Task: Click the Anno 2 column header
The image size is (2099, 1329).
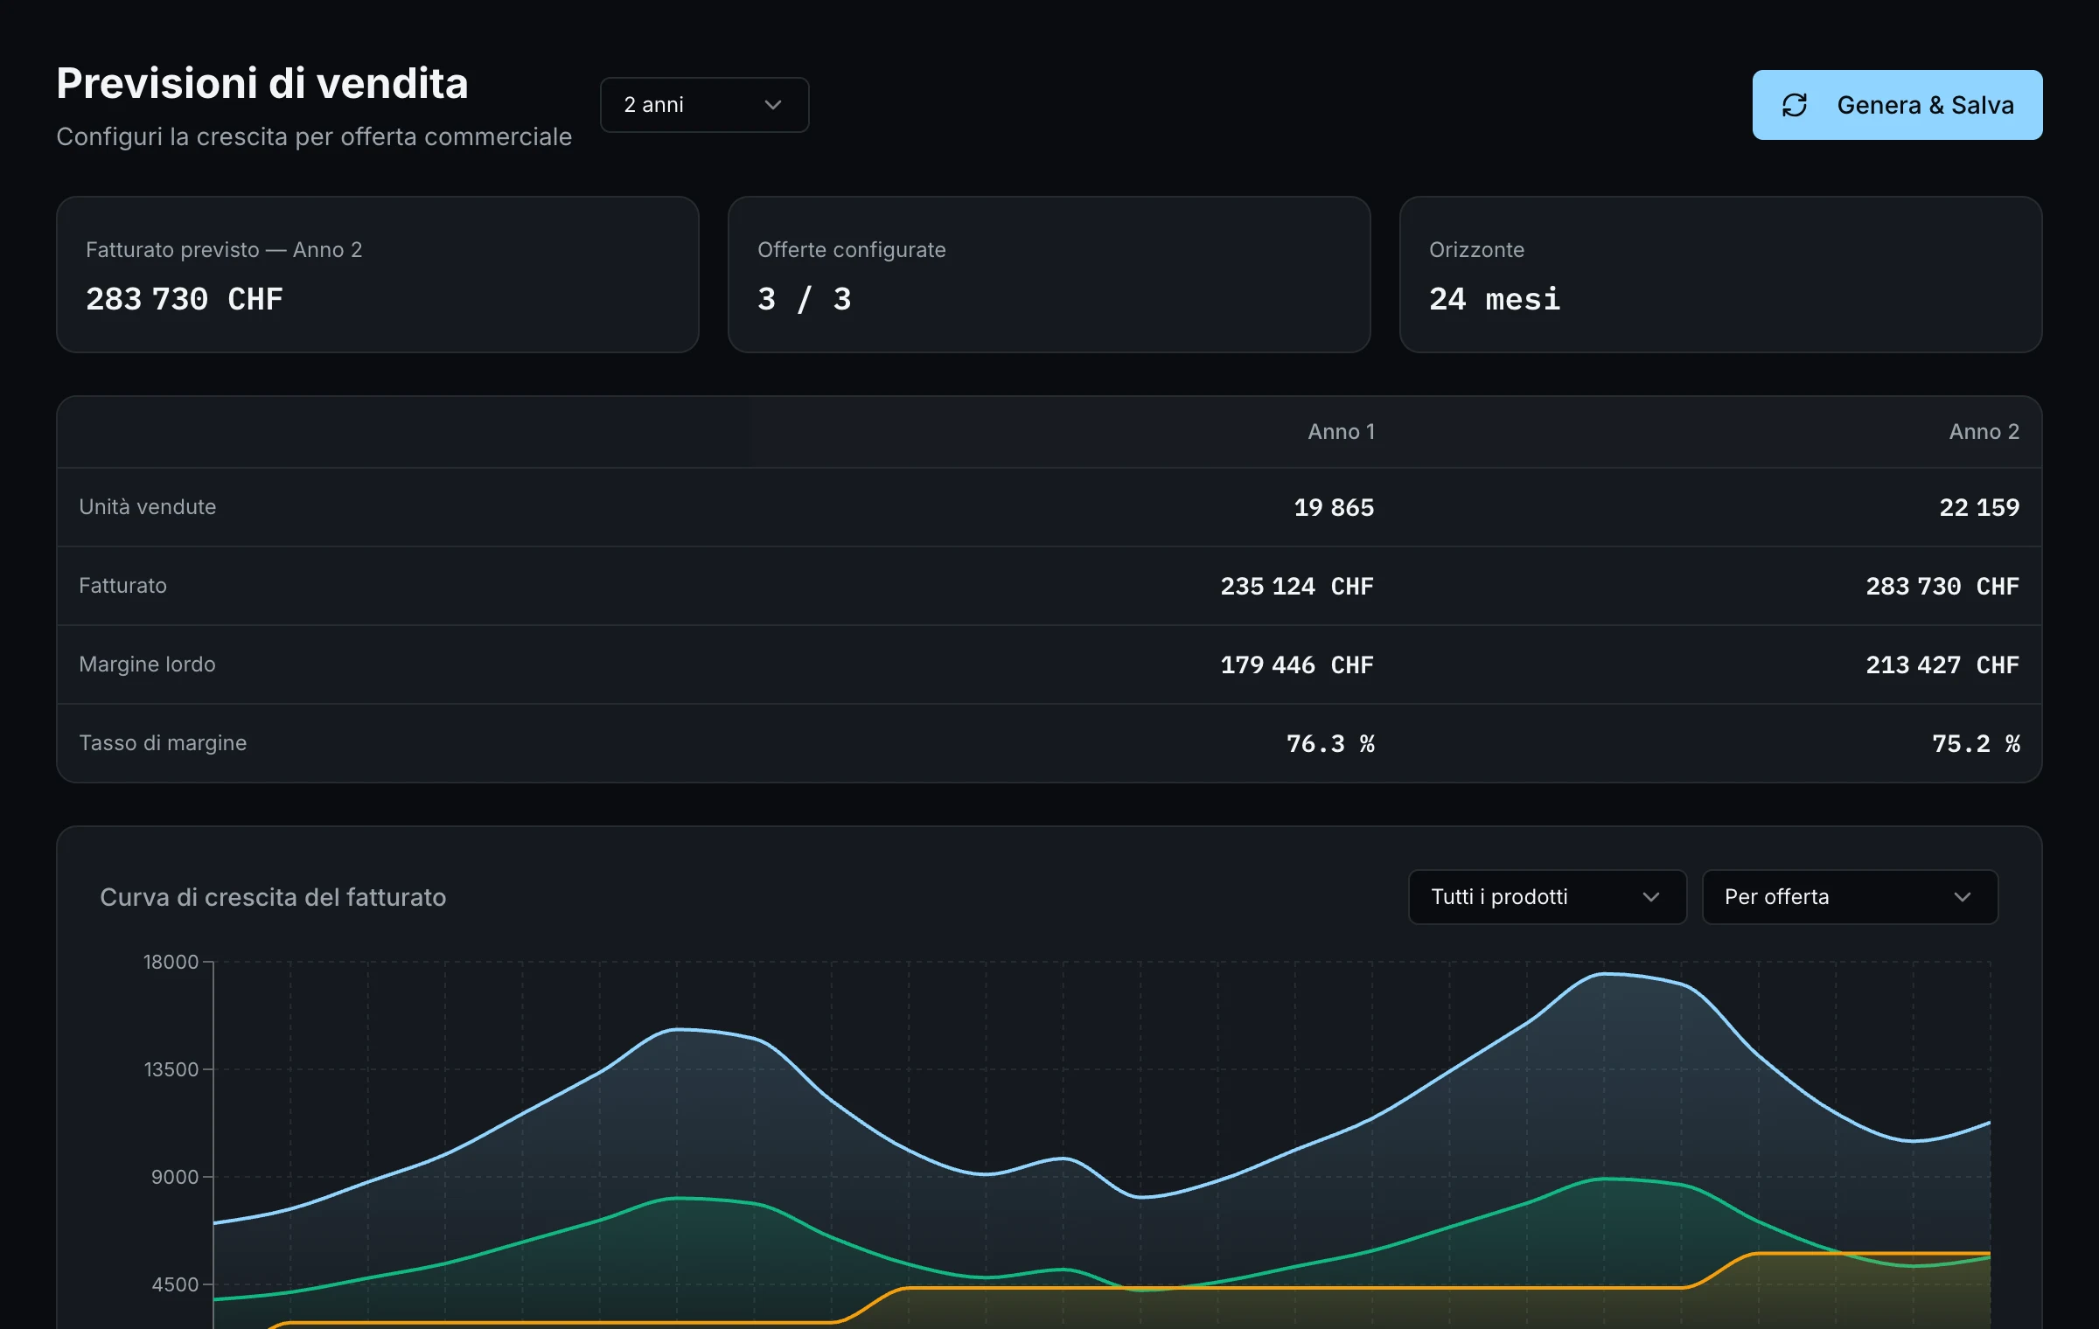Action: coord(1984,432)
